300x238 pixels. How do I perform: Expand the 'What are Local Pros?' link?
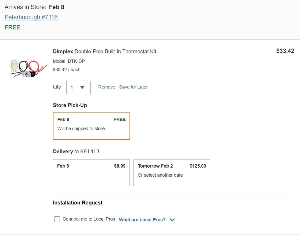pos(142,220)
